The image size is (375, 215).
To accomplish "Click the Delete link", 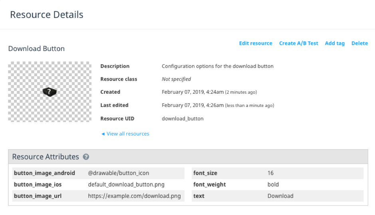I will [x=359, y=43].
